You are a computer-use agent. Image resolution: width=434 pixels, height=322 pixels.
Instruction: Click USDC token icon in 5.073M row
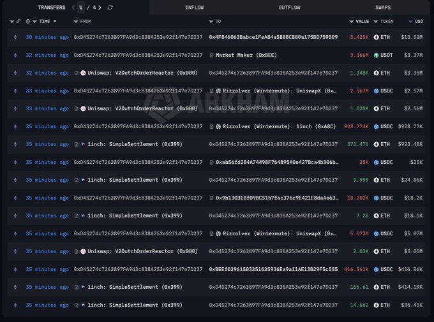(x=376, y=233)
